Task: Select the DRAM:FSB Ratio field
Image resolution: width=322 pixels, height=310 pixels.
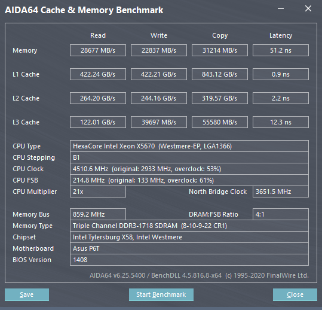Action: coord(281,214)
